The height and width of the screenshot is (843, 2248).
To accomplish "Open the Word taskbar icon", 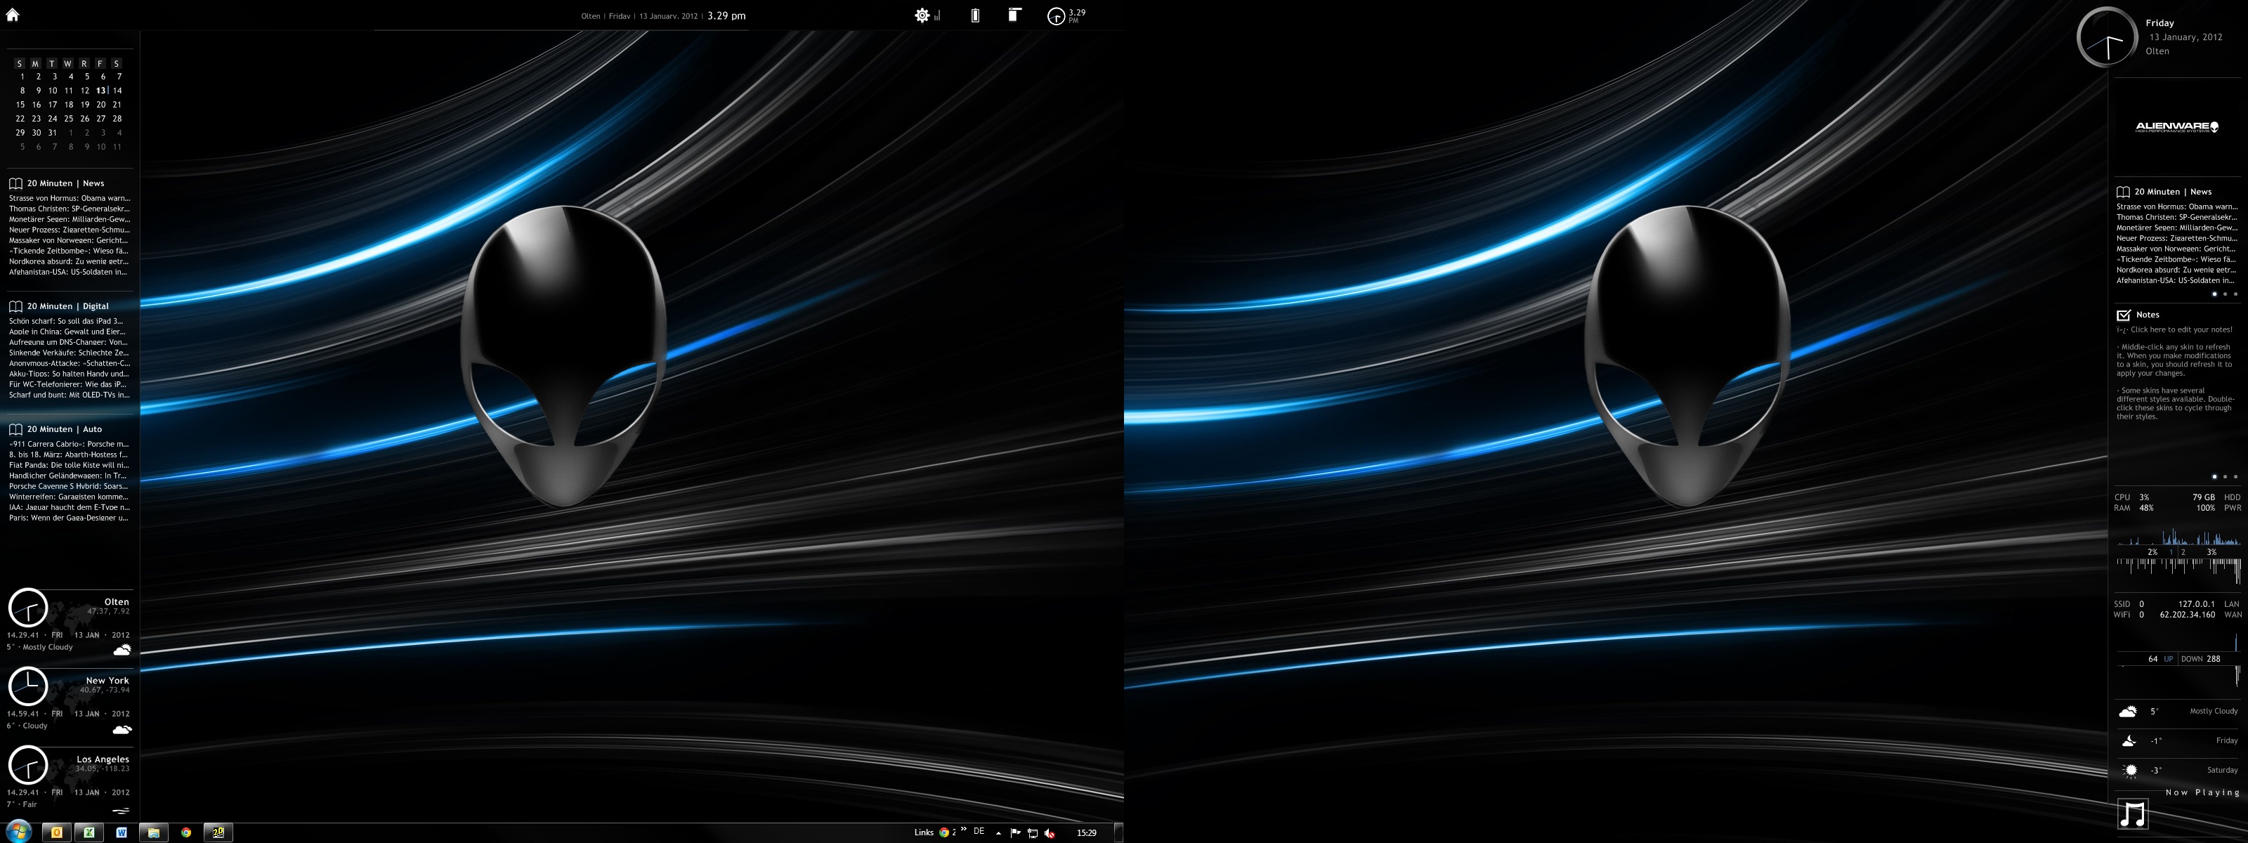I will click(122, 832).
